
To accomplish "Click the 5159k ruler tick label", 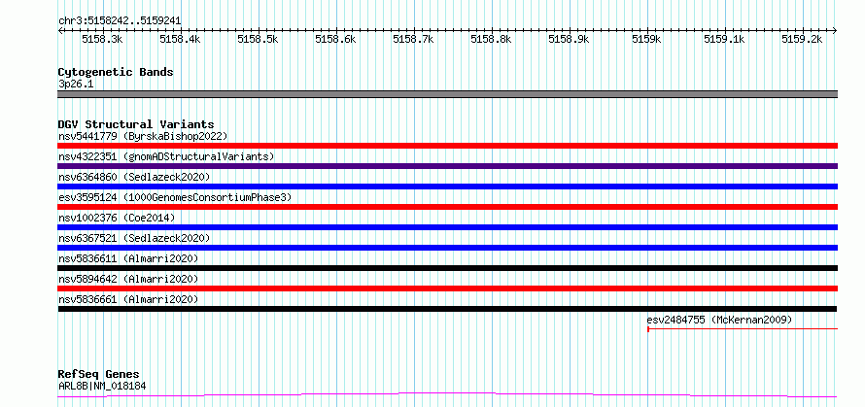I will [x=646, y=39].
